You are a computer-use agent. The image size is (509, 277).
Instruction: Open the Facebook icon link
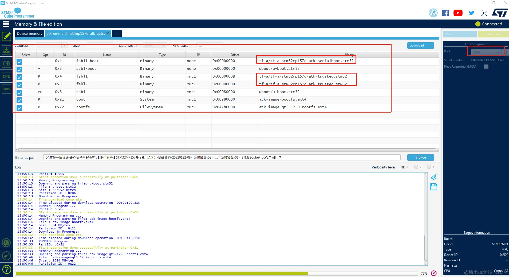(445, 13)
